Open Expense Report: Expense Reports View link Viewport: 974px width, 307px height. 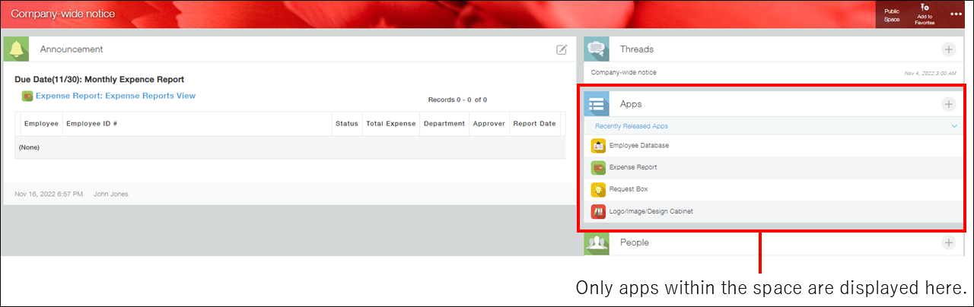click(x=116, y=96)
